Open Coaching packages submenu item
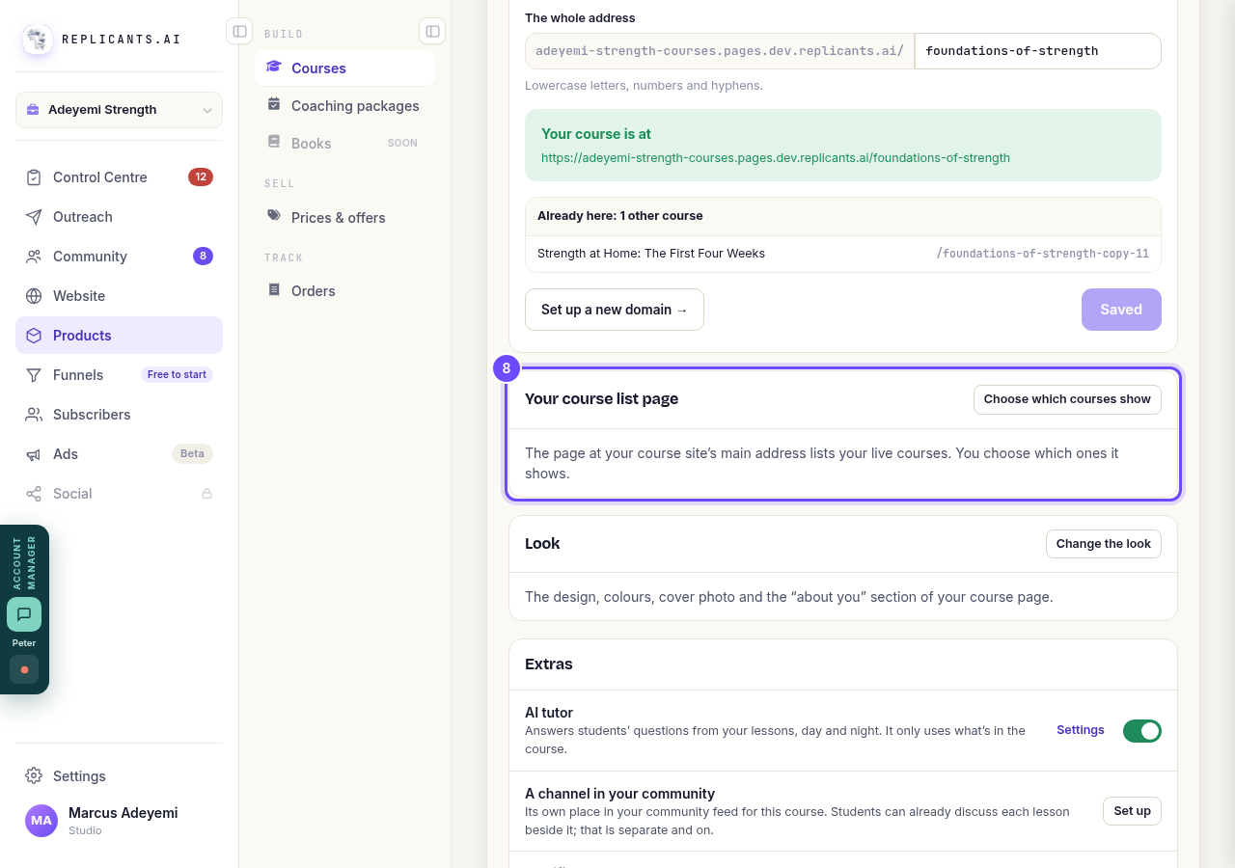The image size is (1235, 868). coord(344,106)
